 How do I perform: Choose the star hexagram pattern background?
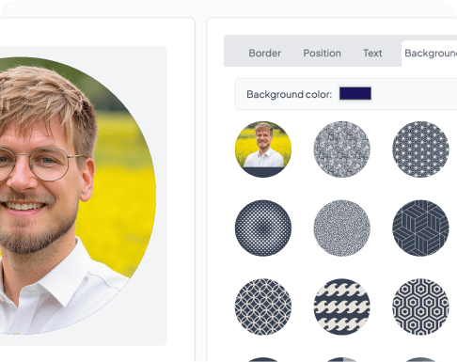click(420, 150)
